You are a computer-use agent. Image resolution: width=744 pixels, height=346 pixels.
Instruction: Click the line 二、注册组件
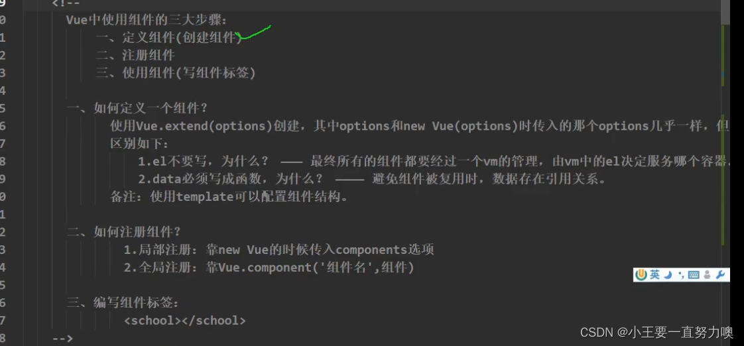(x=135, y=56)
